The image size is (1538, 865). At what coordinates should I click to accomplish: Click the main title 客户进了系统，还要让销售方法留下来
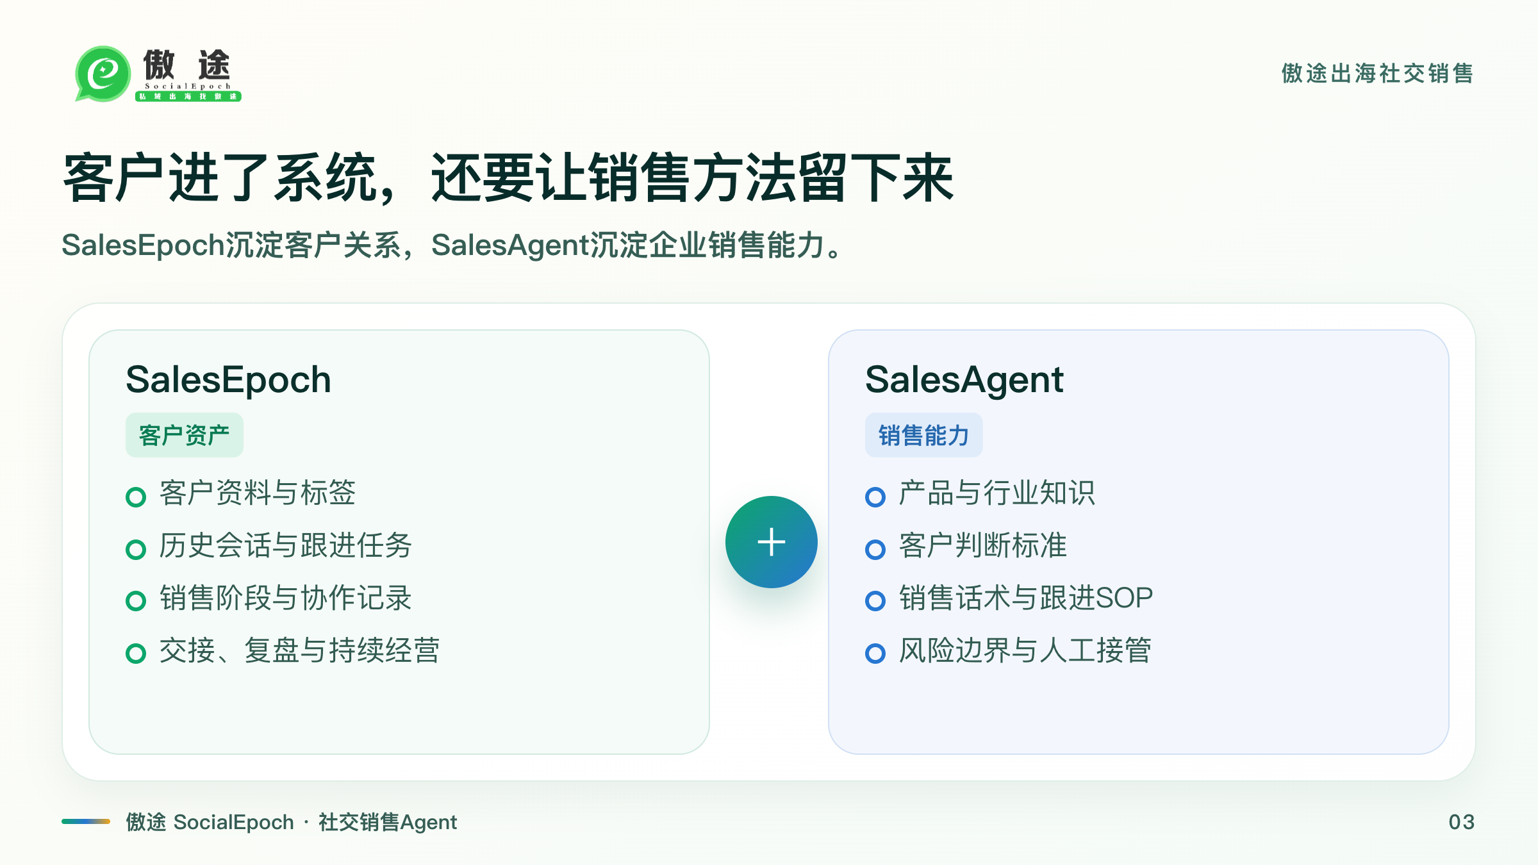(508, 178)
